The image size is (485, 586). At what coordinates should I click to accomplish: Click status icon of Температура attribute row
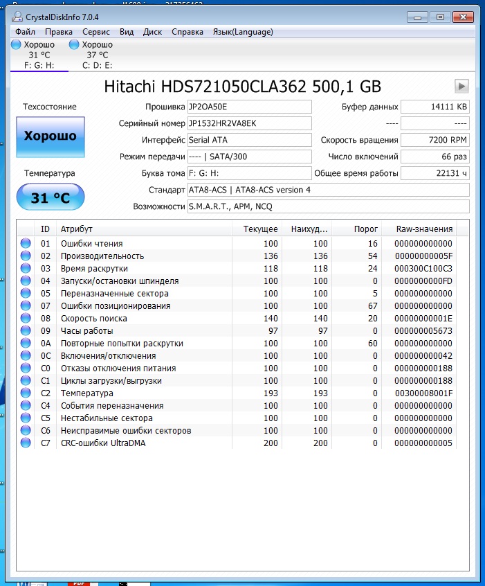26,393
